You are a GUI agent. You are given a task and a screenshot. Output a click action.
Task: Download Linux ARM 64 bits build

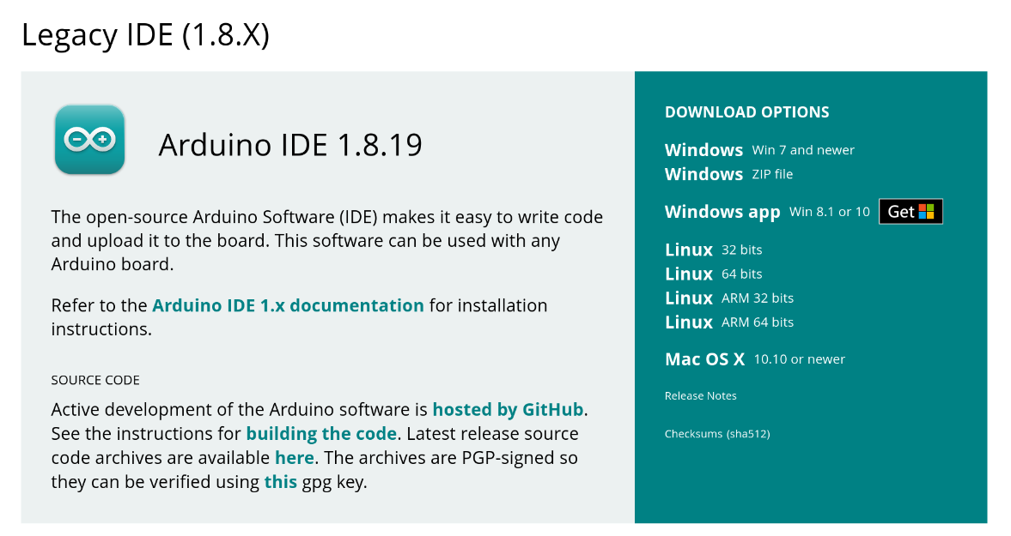coord(688,322)
